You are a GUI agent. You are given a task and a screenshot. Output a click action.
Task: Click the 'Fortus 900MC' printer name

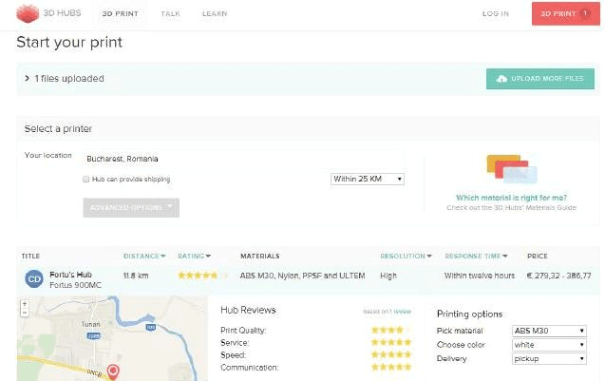coord(75,285)
